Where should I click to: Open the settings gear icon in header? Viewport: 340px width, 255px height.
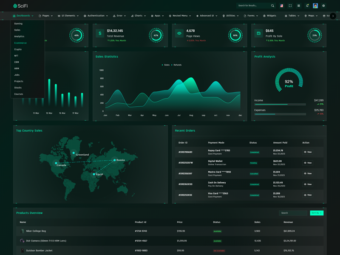click(323, 6)
